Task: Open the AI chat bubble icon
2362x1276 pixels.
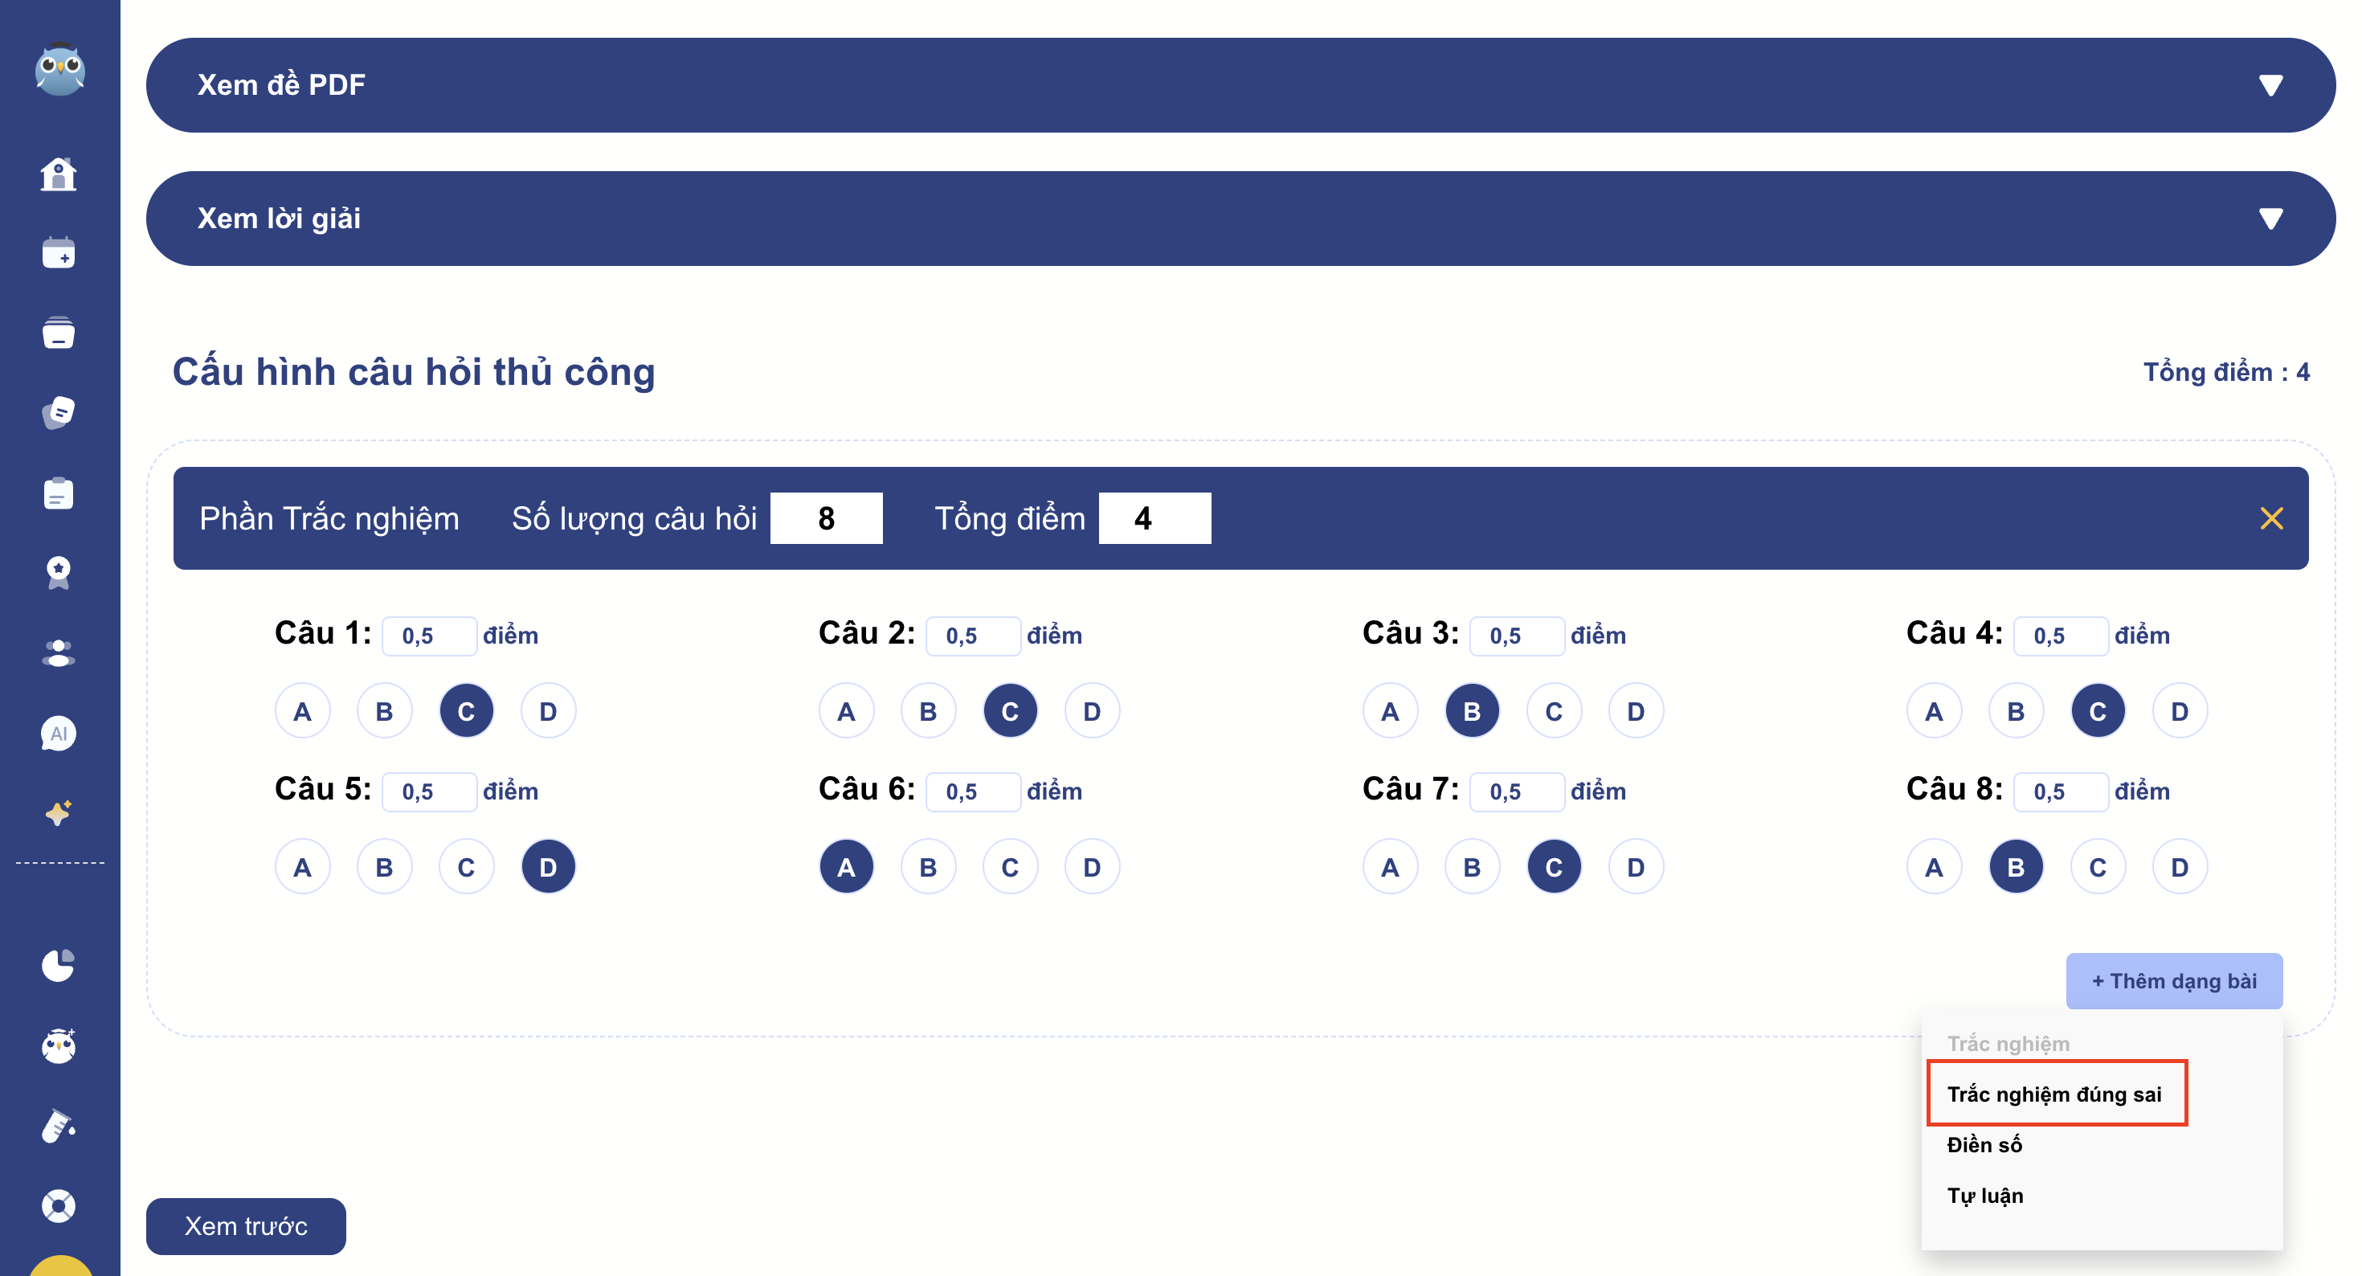Action: pyautogui.click(x=59, y=734)
